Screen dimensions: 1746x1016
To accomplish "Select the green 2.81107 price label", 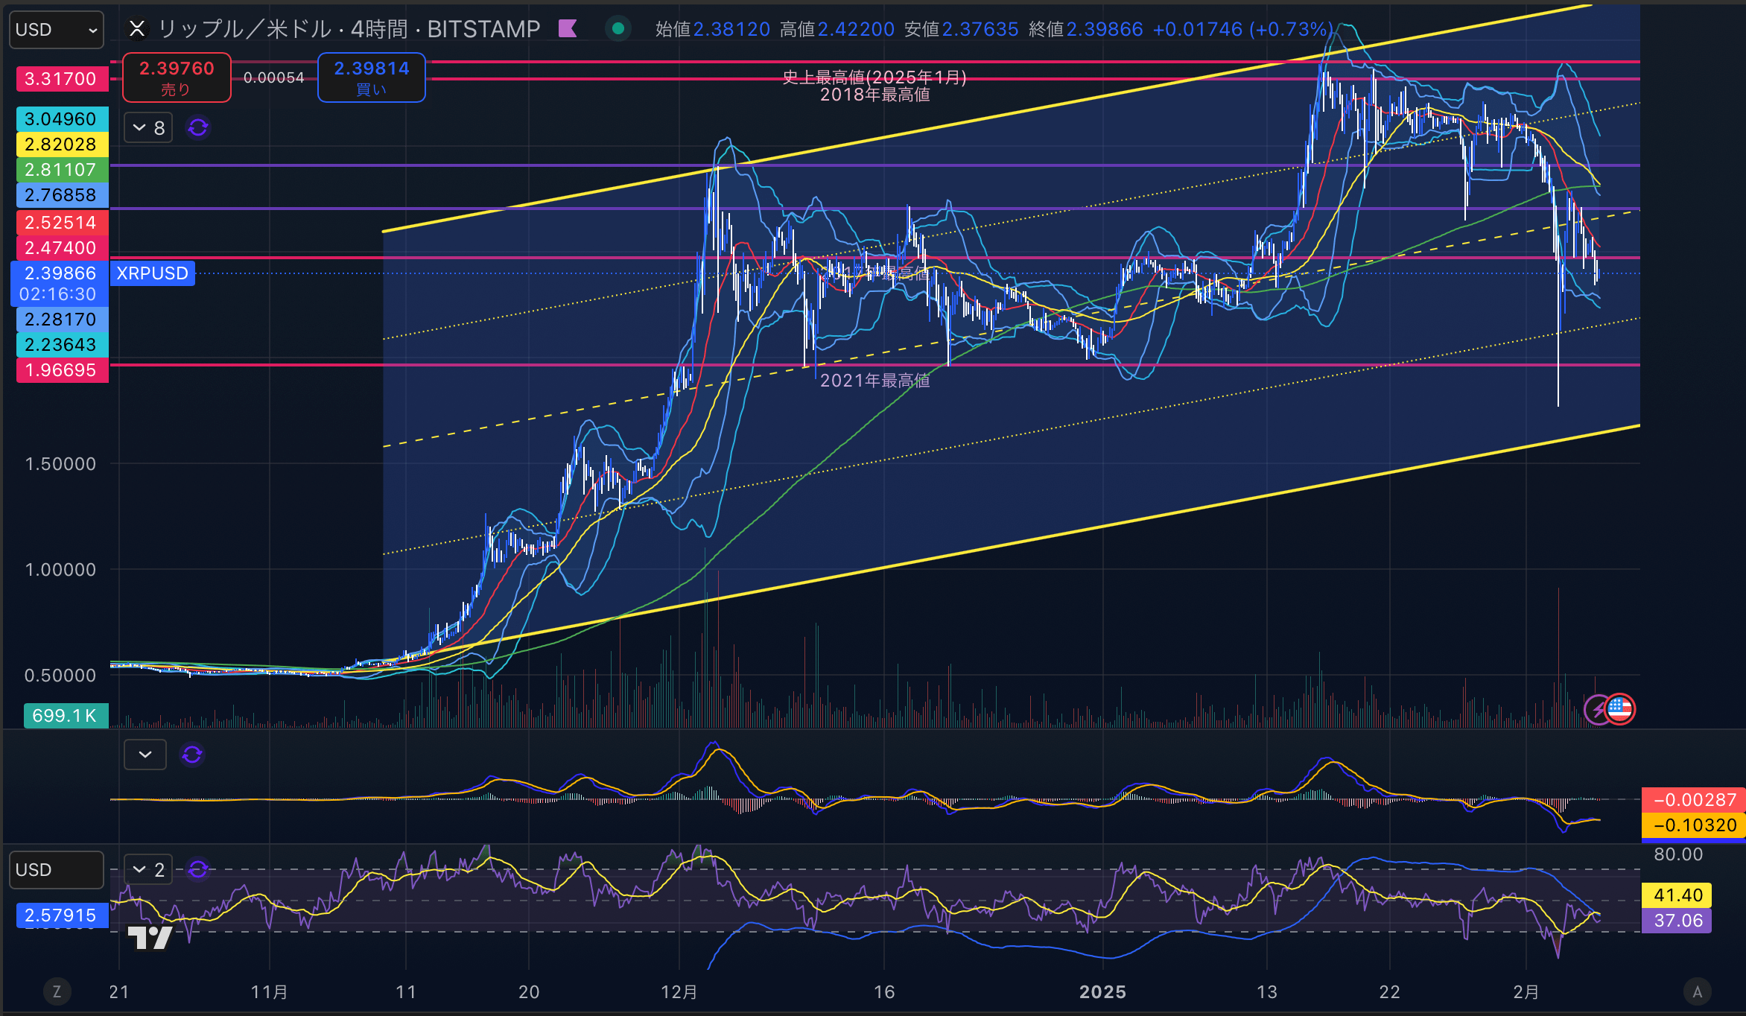I will [x=61, y=170].
